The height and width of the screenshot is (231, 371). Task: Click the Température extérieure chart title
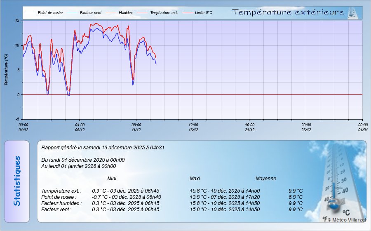click(x=288, y=12)
